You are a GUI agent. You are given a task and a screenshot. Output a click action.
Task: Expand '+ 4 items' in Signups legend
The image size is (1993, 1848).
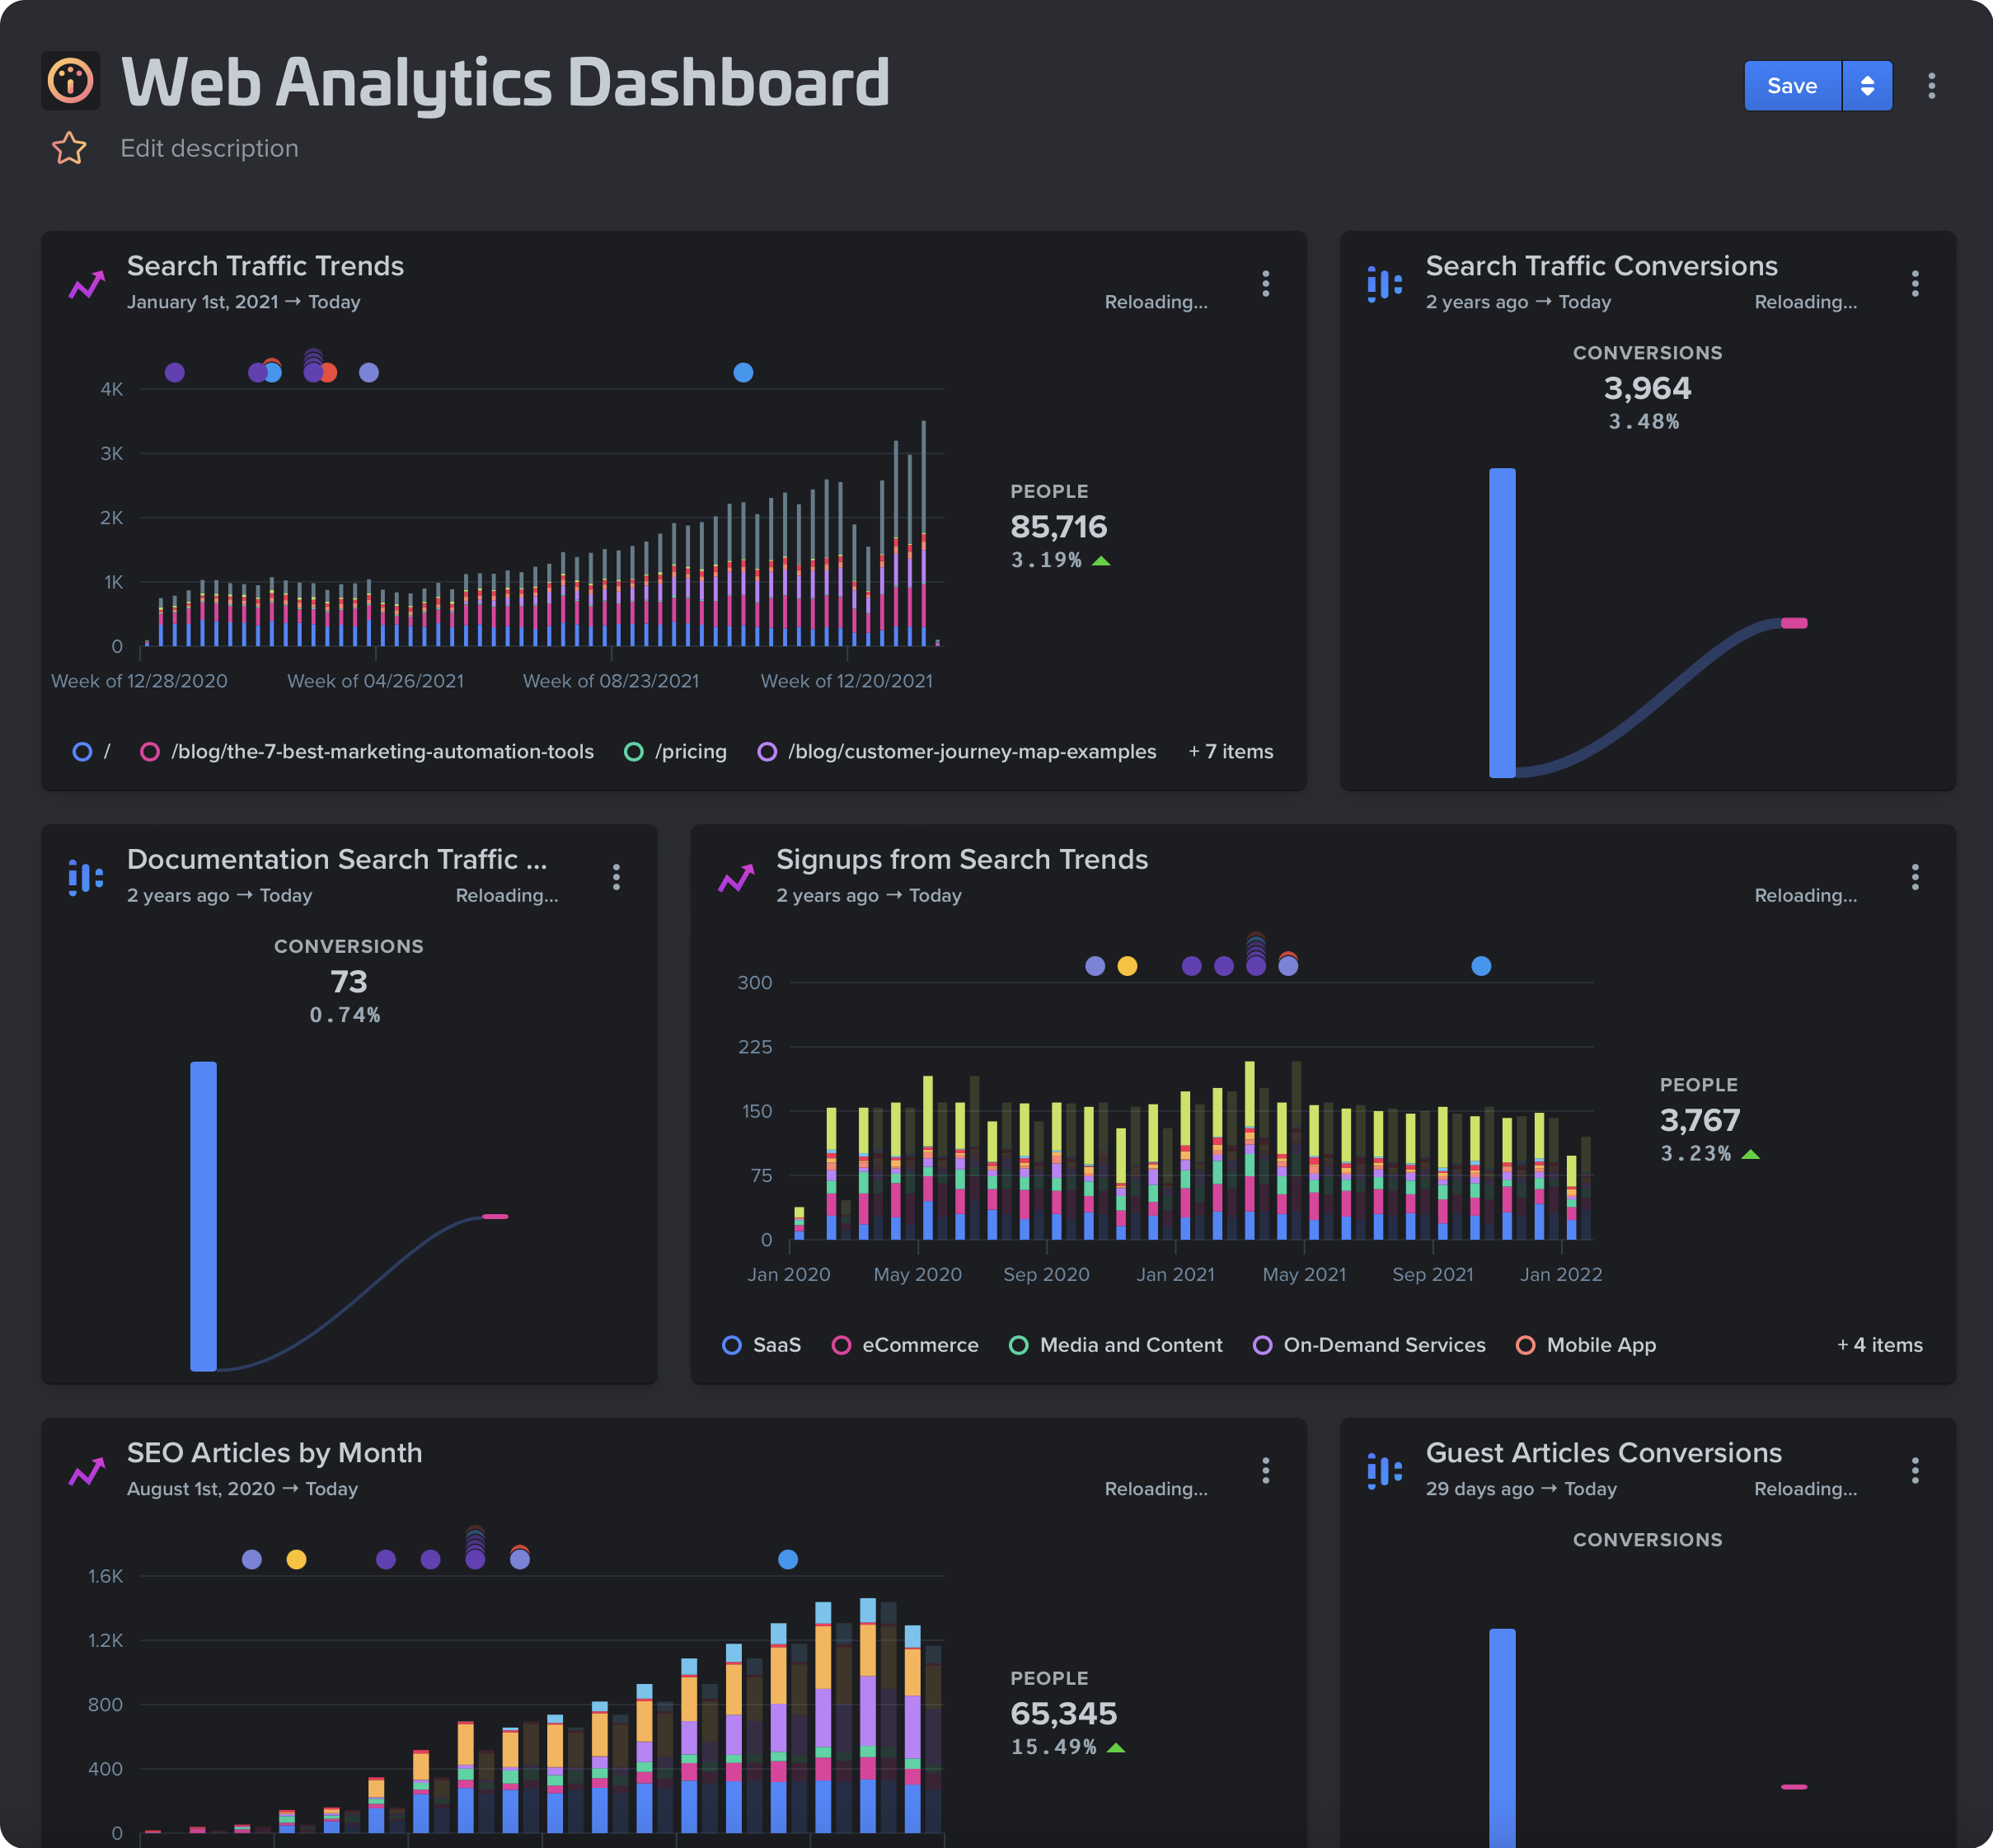[x=1880, y=1345]
